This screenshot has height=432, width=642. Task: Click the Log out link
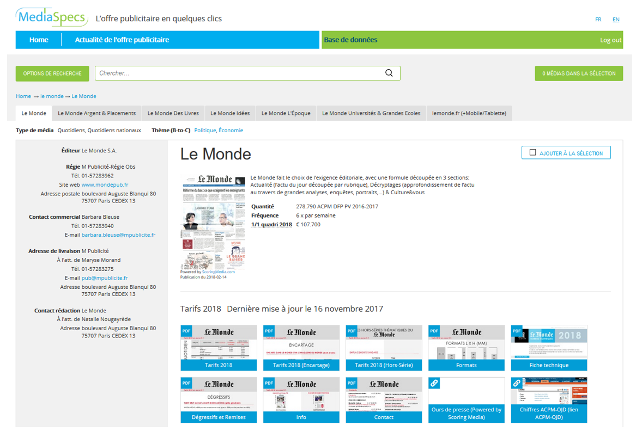[x=610, y=40]
